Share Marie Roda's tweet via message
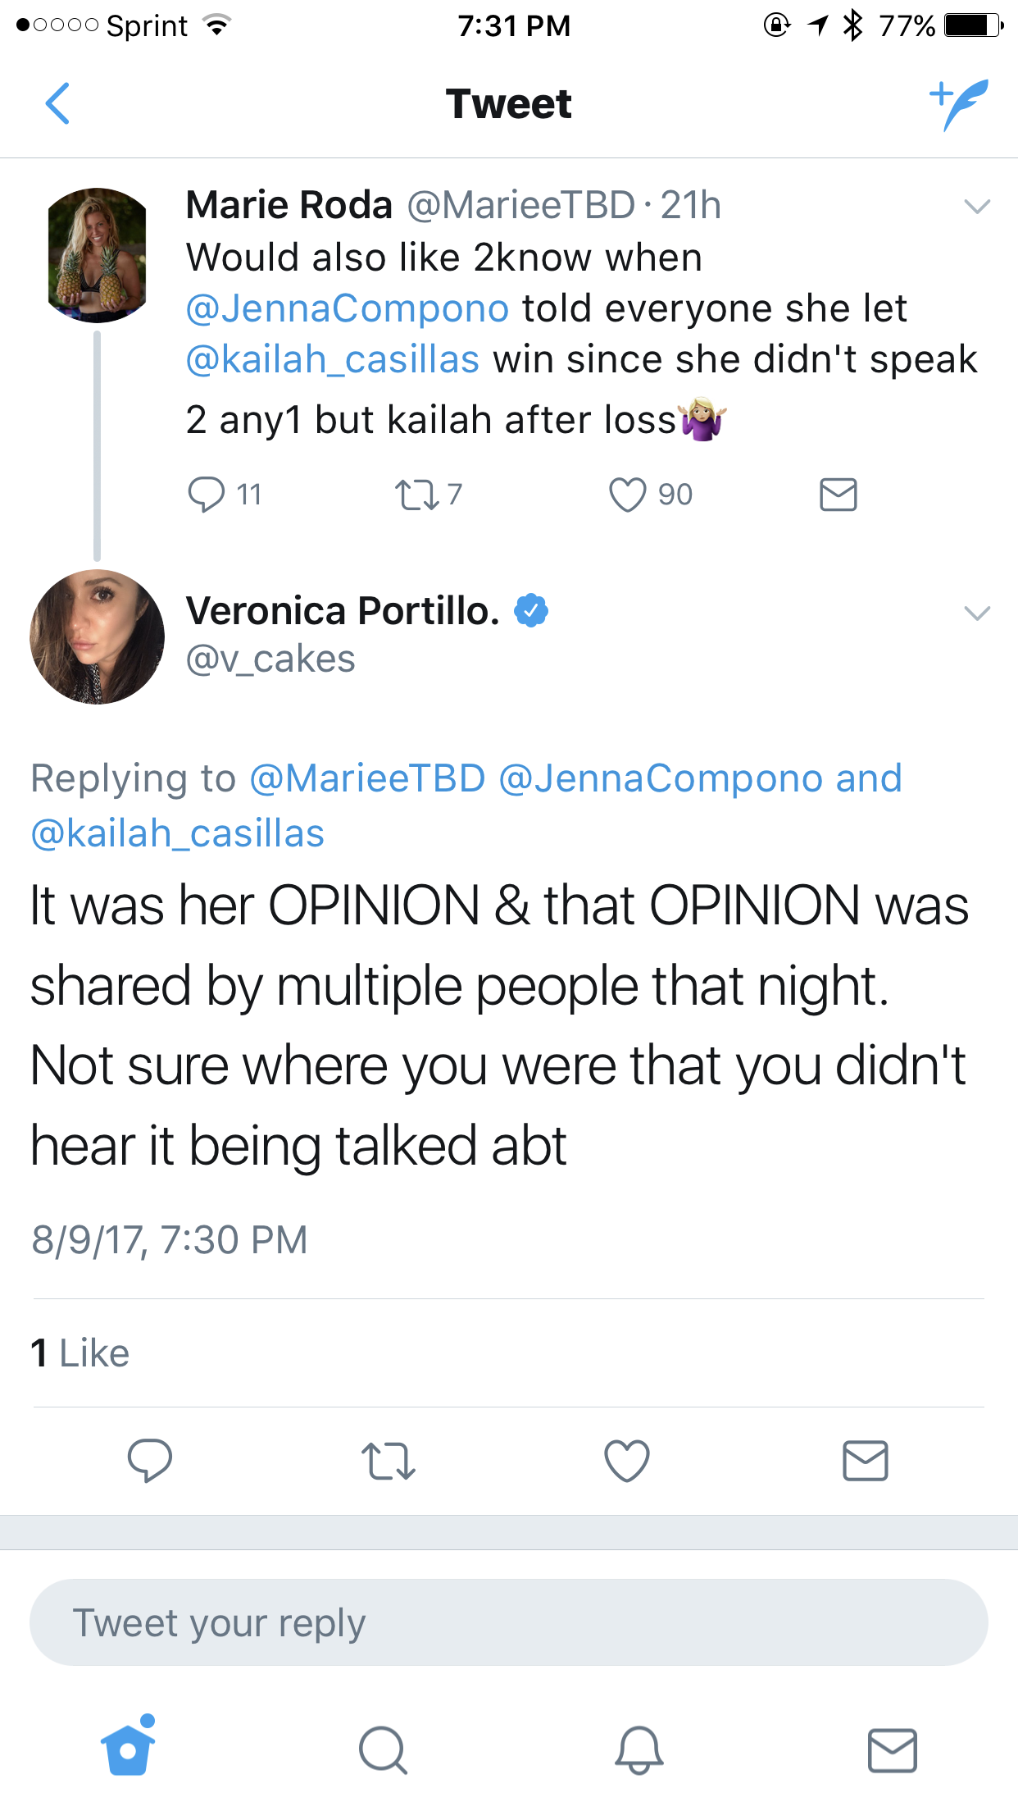The image size is (1018, 1811). 838,495
